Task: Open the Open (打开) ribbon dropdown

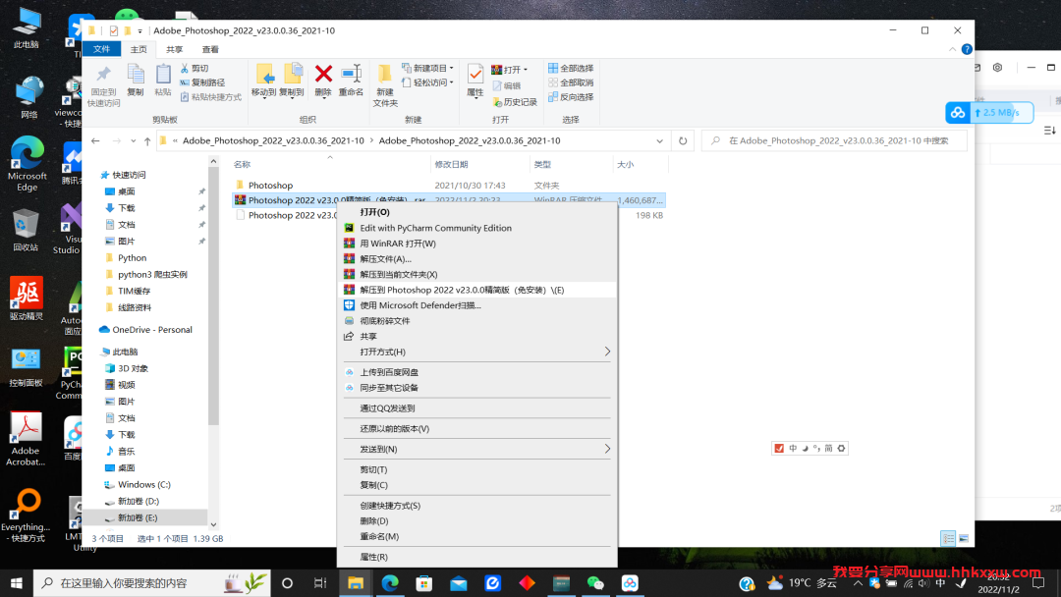Action: pyautogui.click(x=510, y=69)
